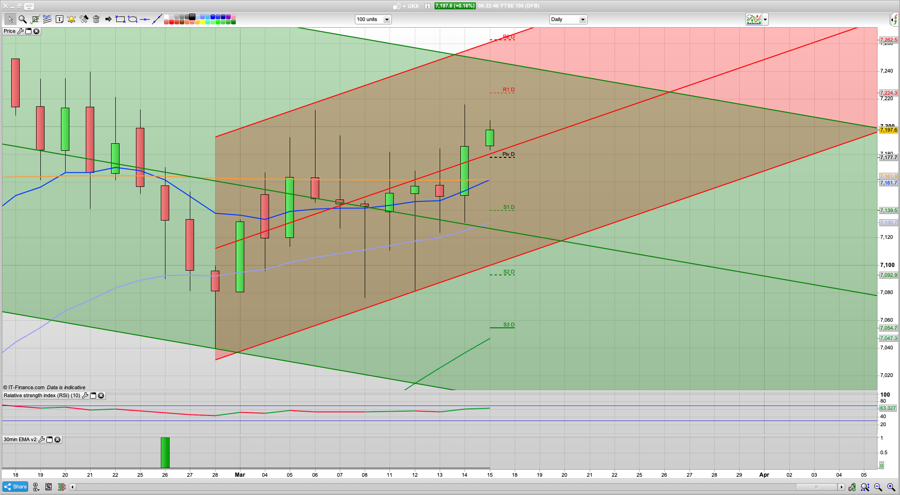
Task: Open the add indicator dropdown arrow
Action: coord(765,20)
